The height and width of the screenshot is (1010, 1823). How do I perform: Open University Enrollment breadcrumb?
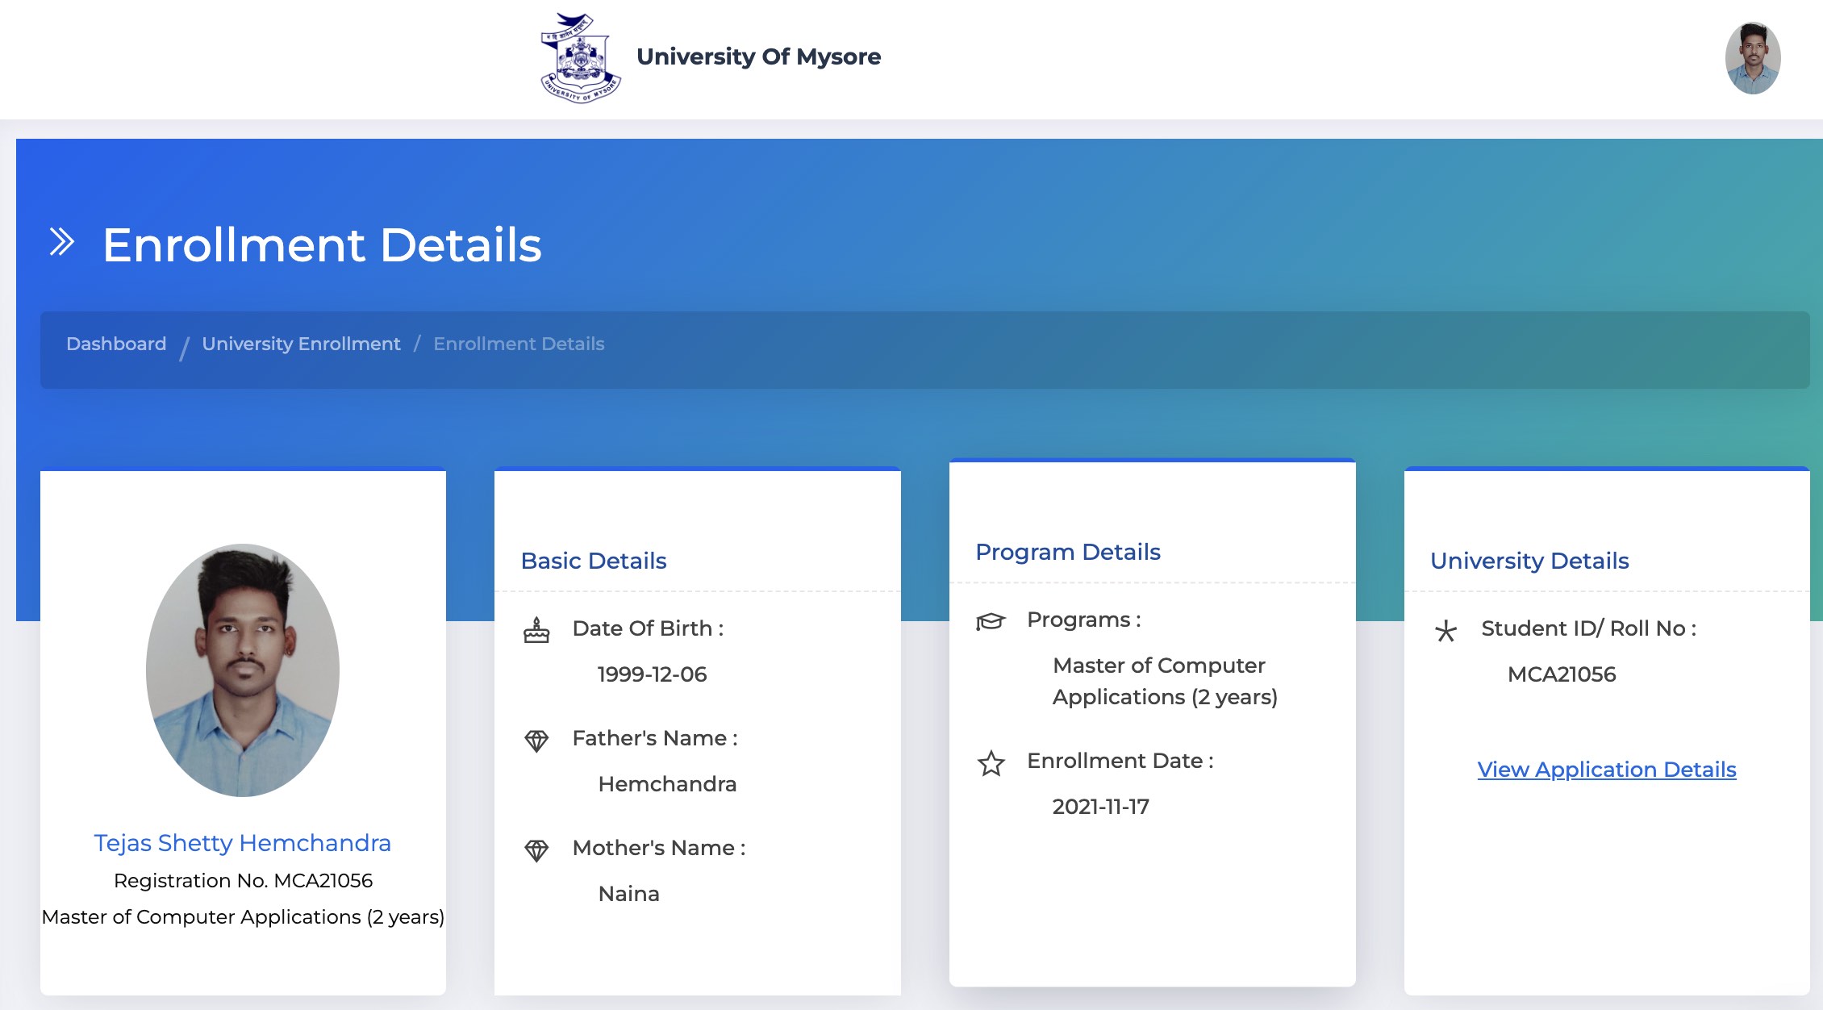301,344
